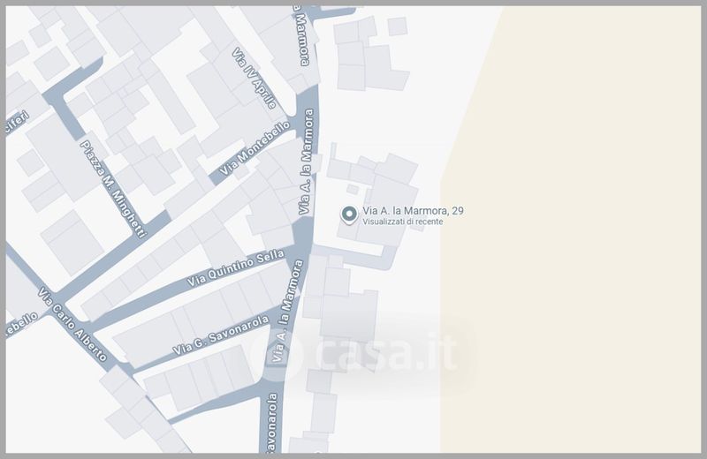Click the cut-off "Marmora" label at top edge
The width and height of the screenshot is (707, 459).
(x=302, y=35)
